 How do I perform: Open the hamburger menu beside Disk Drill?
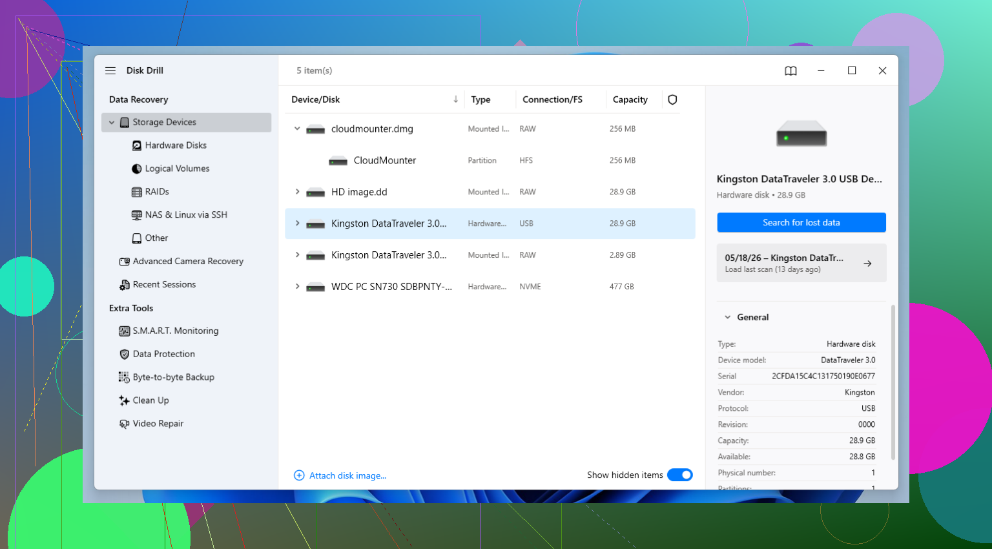point(110,70)
